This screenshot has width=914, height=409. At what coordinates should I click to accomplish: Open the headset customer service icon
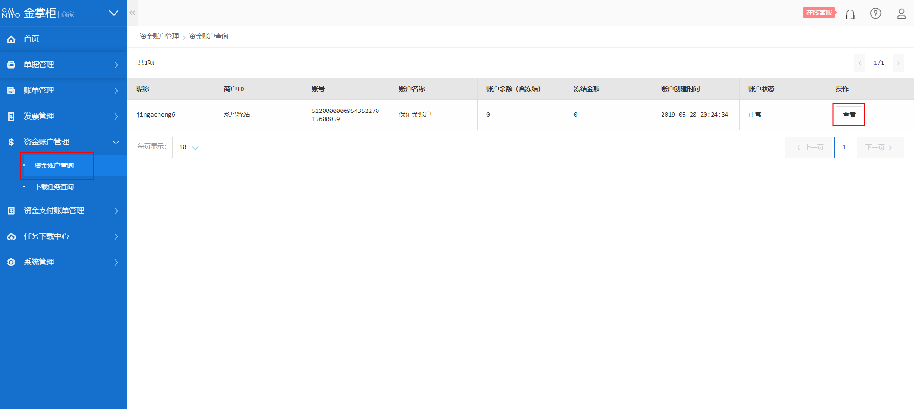(850, 14)
